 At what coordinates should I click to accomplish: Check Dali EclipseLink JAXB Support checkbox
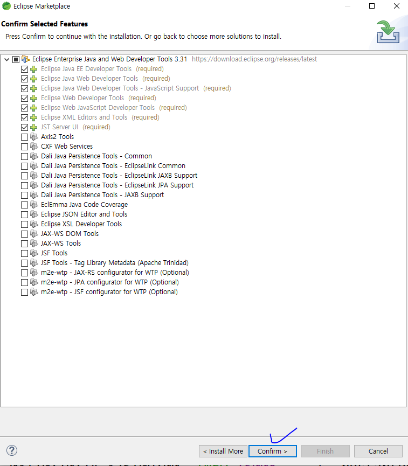(24, 176)
